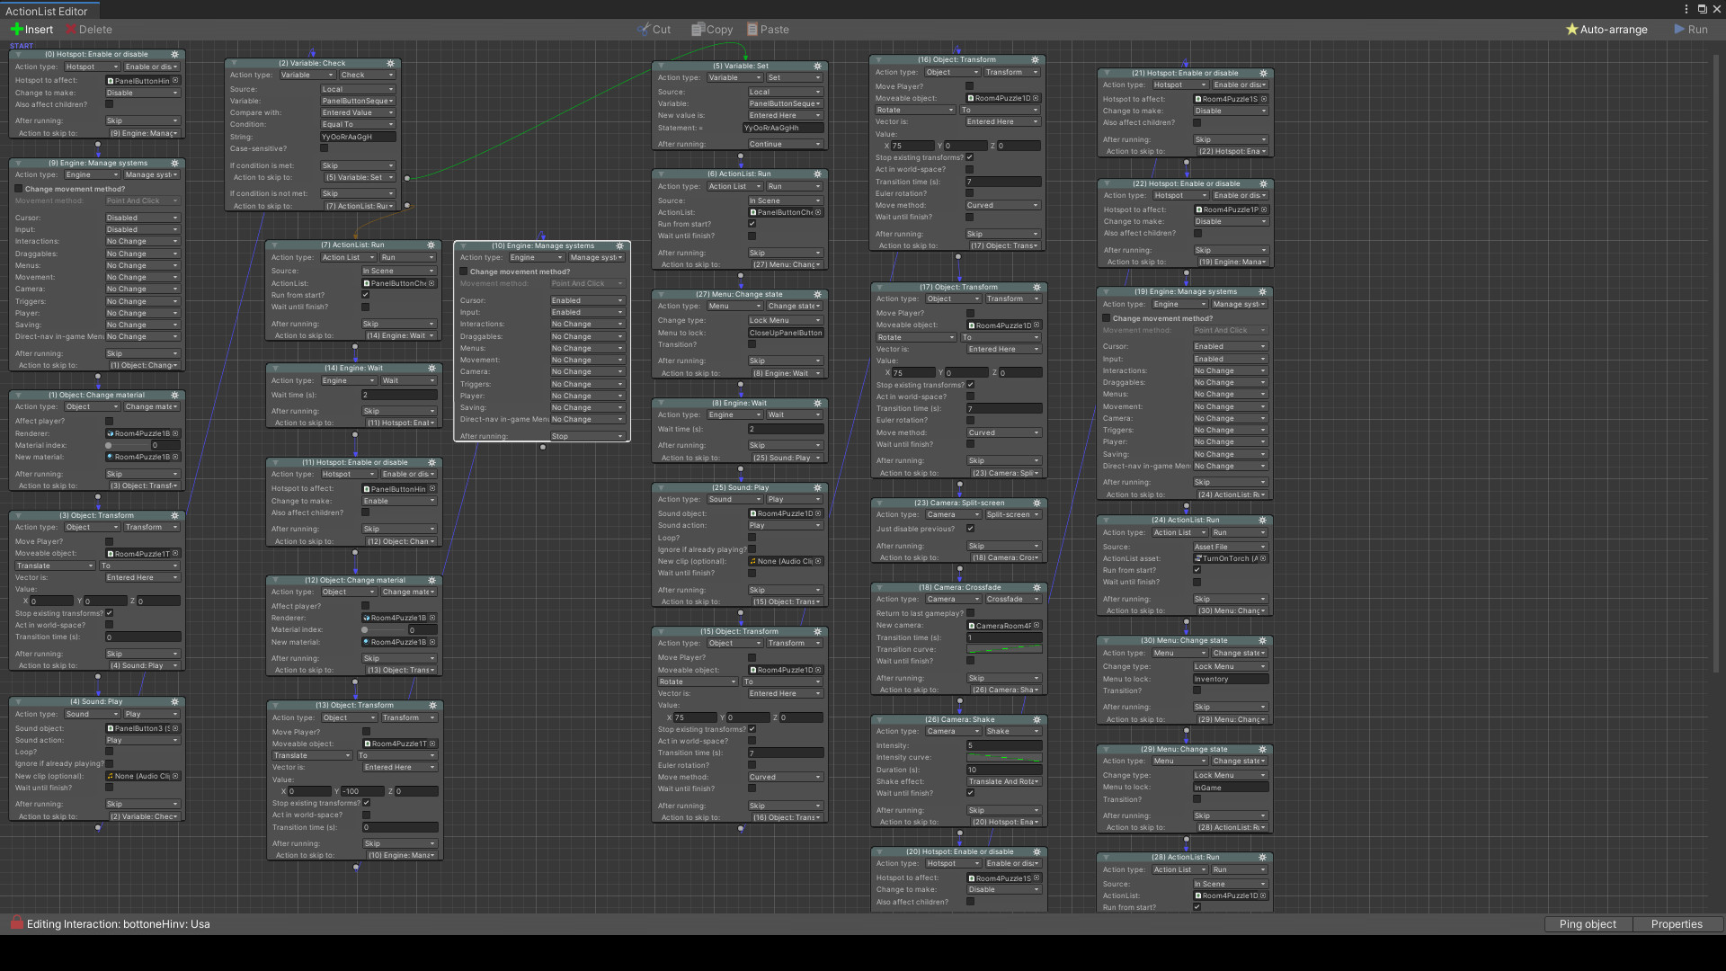Image resolution: width=1726 pixels, height=971 pixels.
Task: Open gear menu of ActionList: Run node (24)
Action: [1262, 521]
